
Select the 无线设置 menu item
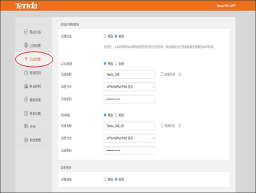coord(34,59)
